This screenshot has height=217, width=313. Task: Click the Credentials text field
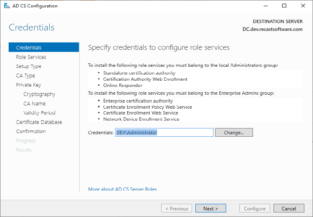(164, 133)
